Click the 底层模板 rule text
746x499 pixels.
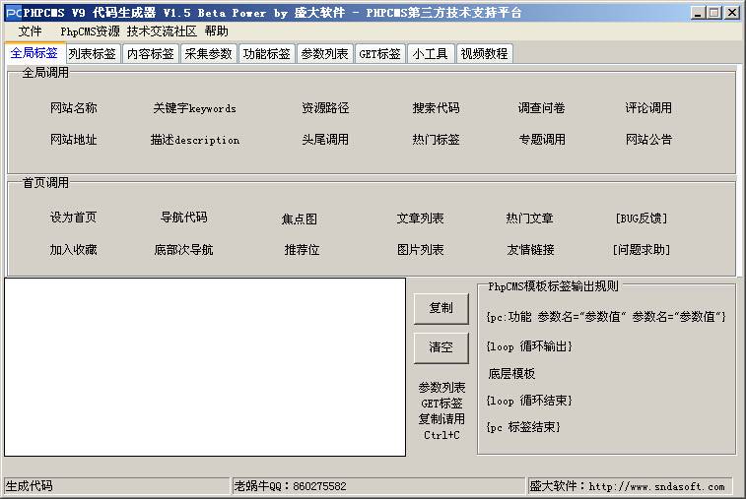pyautogui.click(x=511, y=374)
